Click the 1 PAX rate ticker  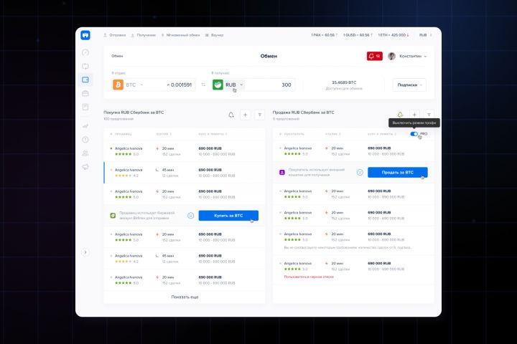324,35
